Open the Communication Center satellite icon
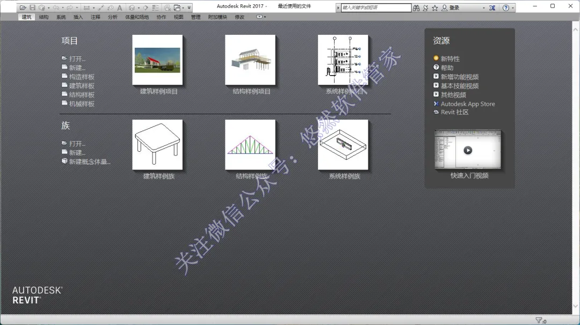The height and width of the screenshot is (325, 580). click(425, 8)
